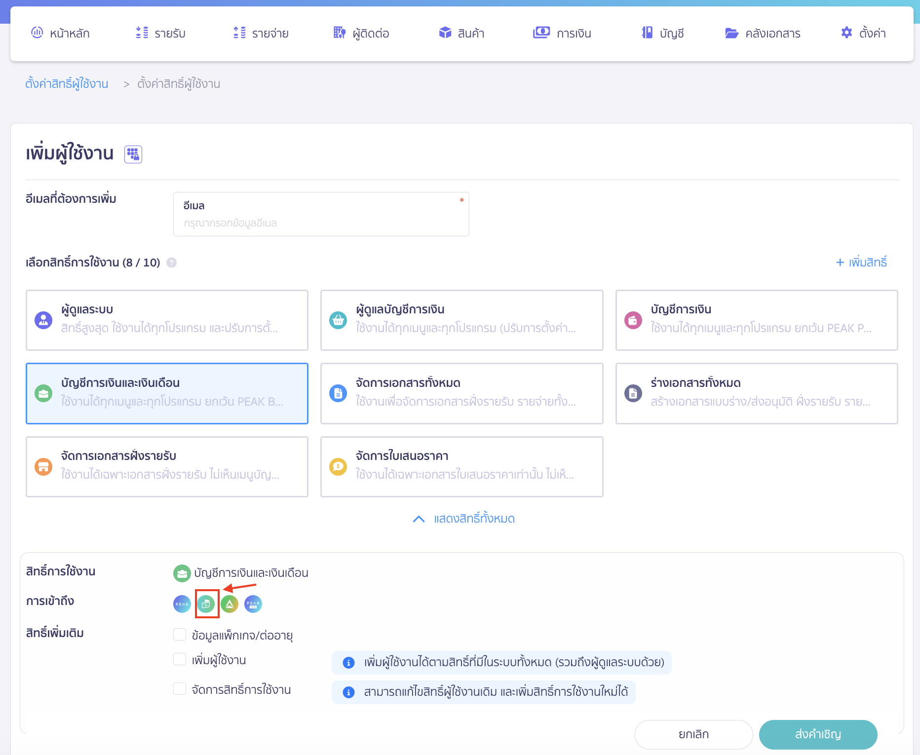Click info icon beside เพิ่มผู้ใช้งานได้ตามสิทธิ์ note
The height and width of the screenshot is (755, 920).
pyautogui.click(x=348, y=663)
